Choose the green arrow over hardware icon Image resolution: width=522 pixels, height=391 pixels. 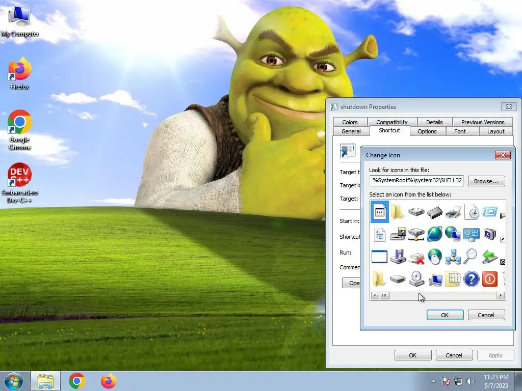pyautogui.click(x=489, y=257)
